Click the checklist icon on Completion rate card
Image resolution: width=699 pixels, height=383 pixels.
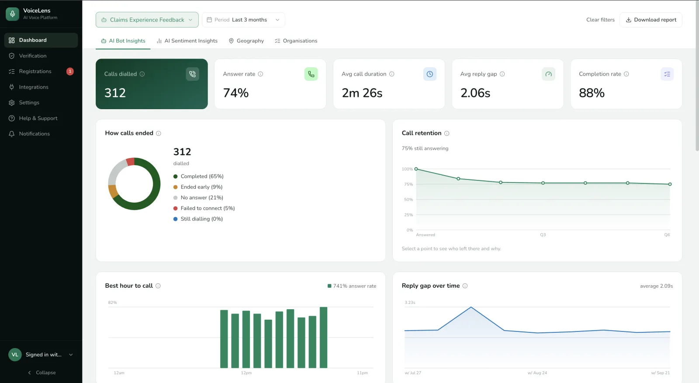coord(667,74)
